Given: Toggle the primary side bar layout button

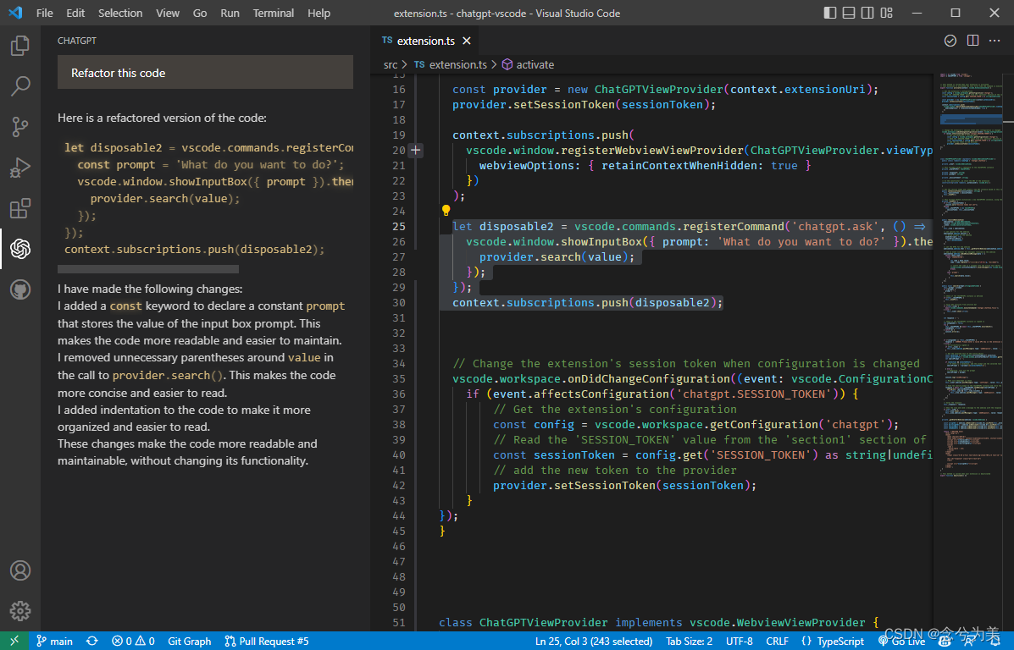Looking at the screenshot, I should click(829, 13).
